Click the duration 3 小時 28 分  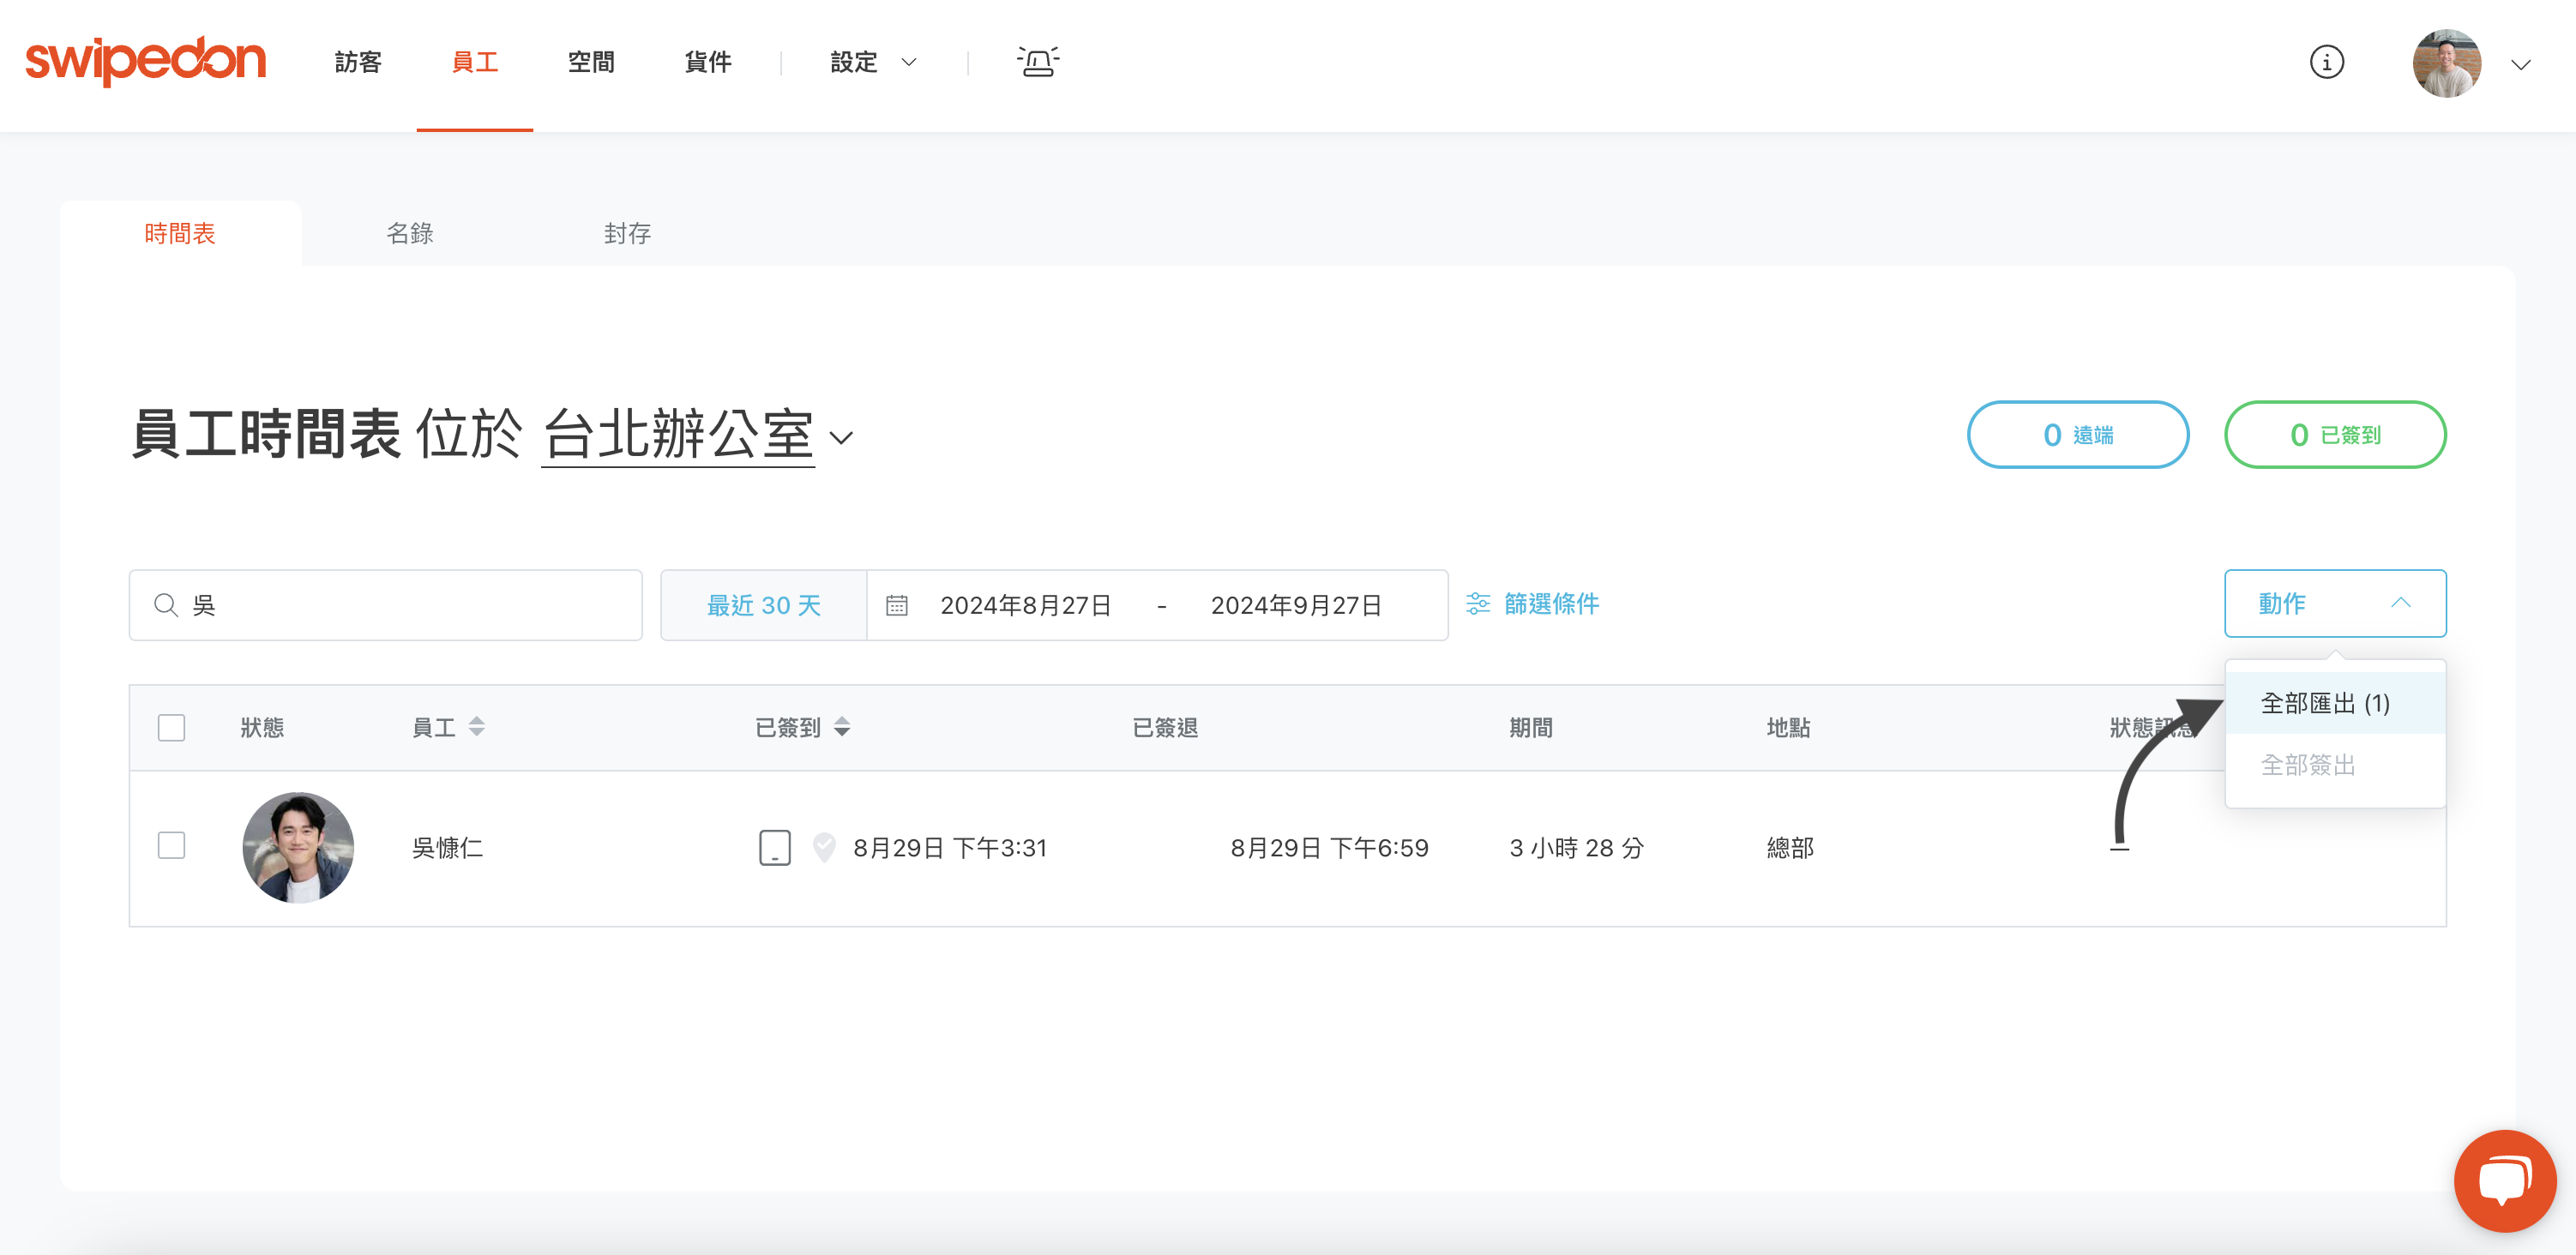point(1576,848)
